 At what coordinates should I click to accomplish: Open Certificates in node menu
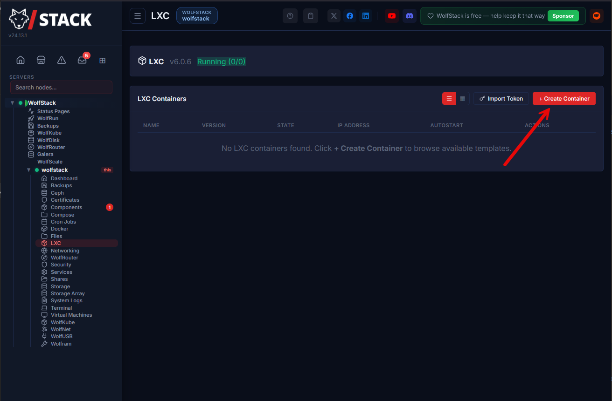click(65, 200)
